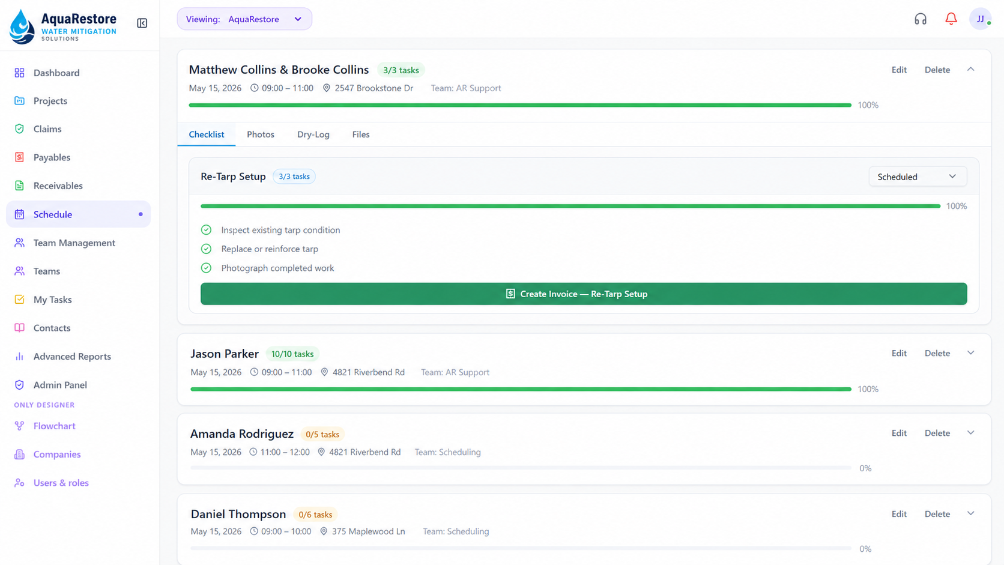Go to Schedule in the sidebar
Screen dimensions: 1004x565
coord(78,214)
